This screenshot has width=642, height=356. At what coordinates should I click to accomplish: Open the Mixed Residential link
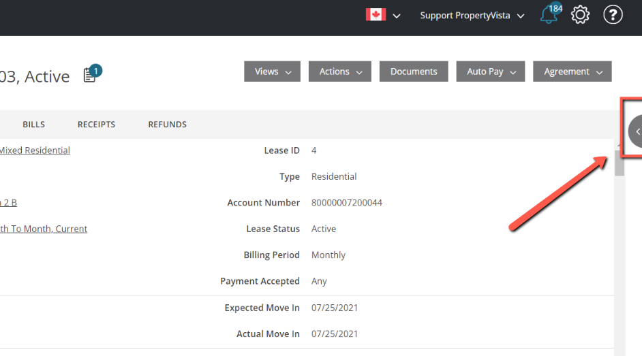(35, 150)
